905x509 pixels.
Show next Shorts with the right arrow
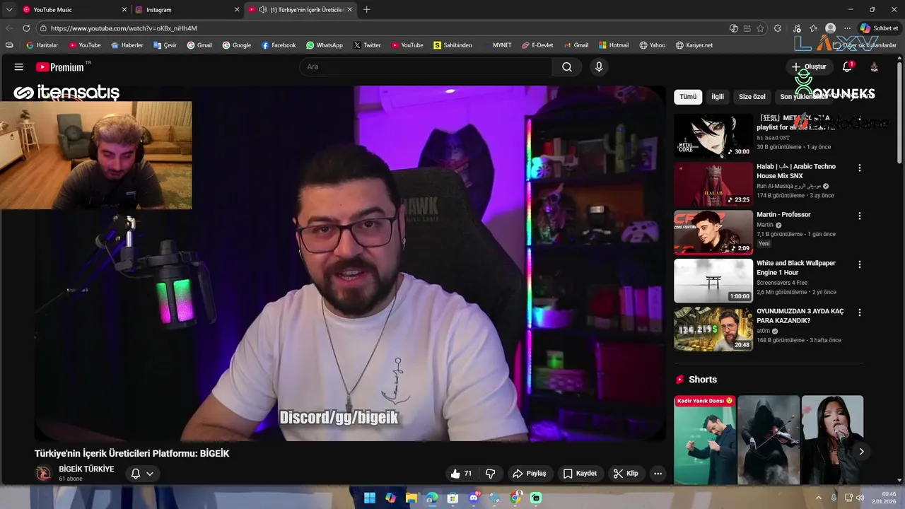coord(861,451)
